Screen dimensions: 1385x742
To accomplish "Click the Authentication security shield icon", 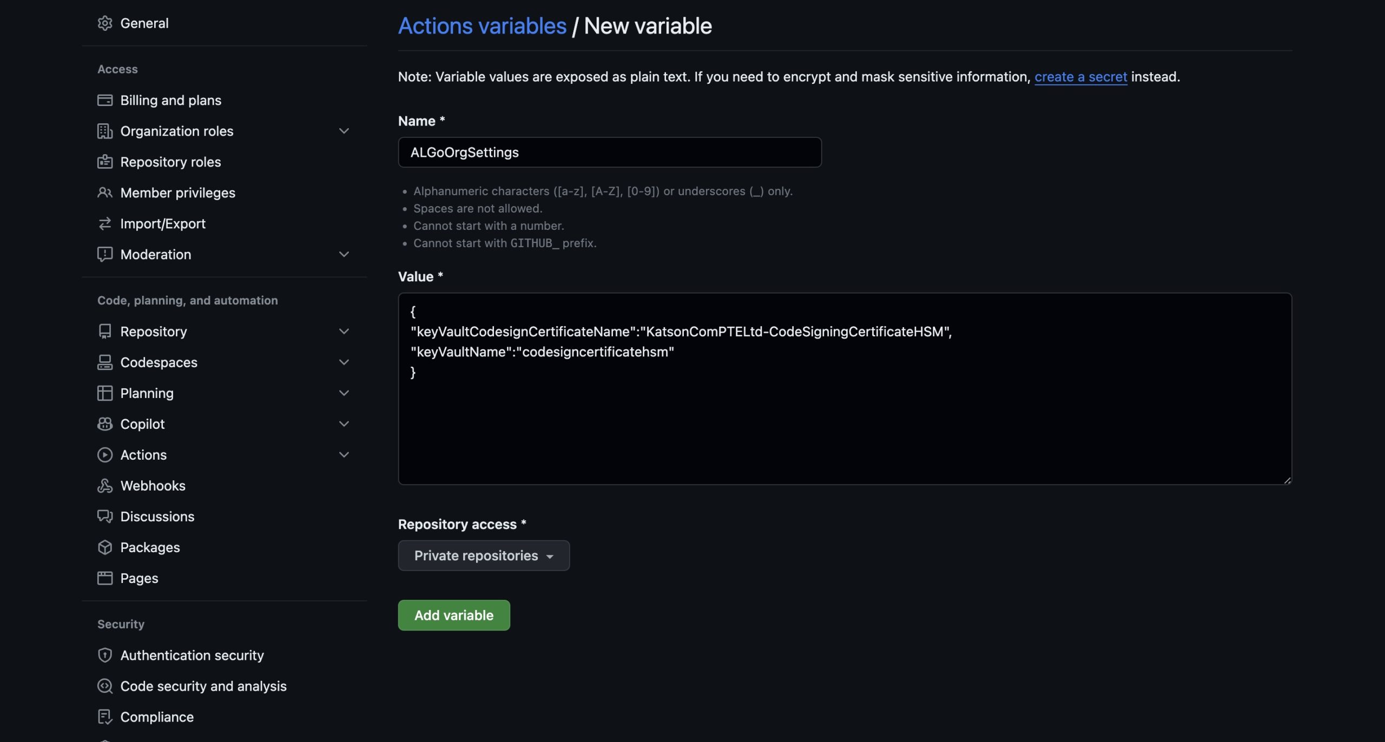I will pos(104,655).
